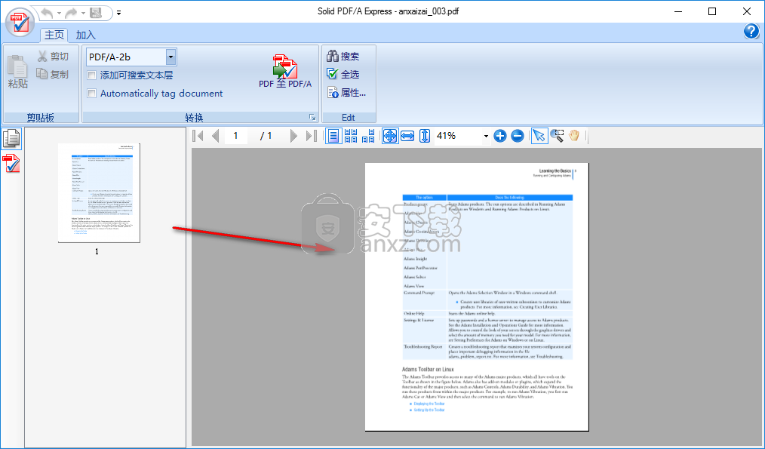The width and height of the screenshot is (765, 449).
Task: Open the customize quick access toolbar arrow
Action: click(119, 13)
